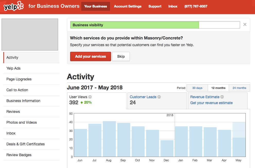Open Yelp Ads in the sidebar

click(31, 69)
